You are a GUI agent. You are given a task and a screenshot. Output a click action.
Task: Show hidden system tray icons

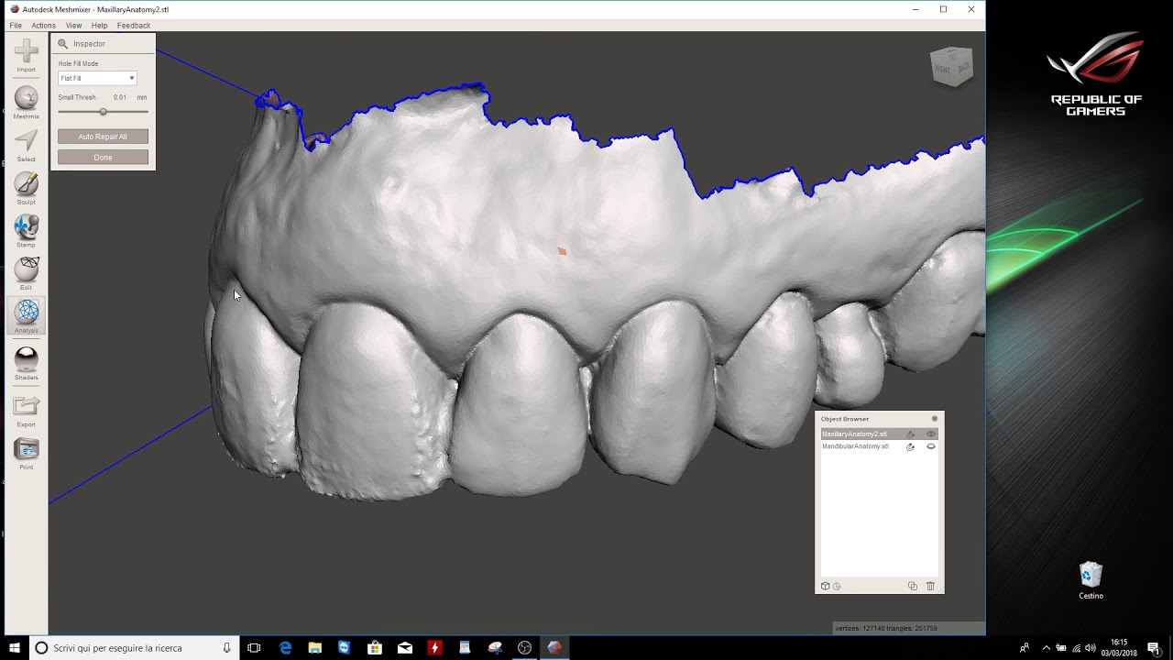tap(1047, 648)
